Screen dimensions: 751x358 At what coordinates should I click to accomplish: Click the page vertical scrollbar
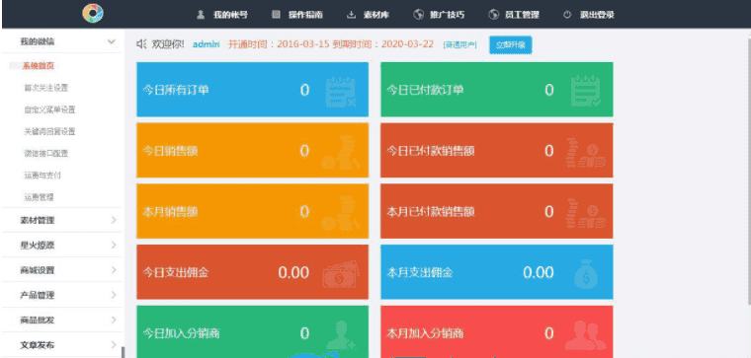pos(749,168)
